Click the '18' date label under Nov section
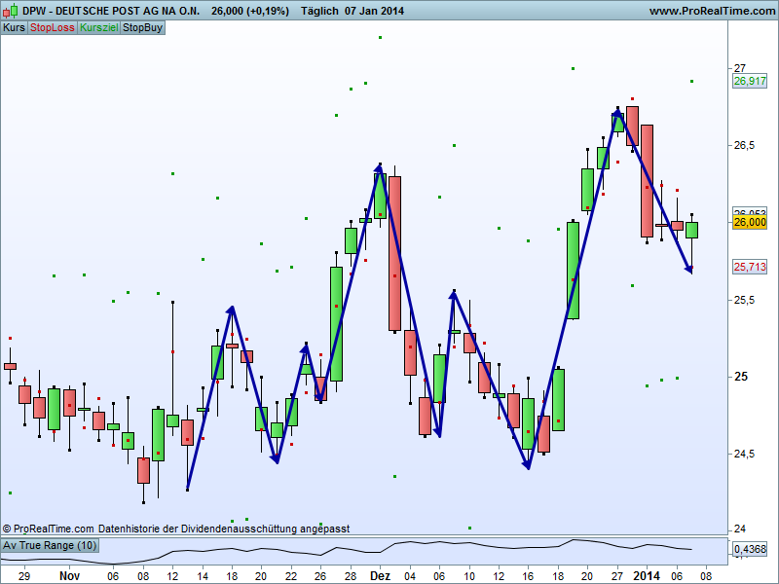 (x=232, y=576)
